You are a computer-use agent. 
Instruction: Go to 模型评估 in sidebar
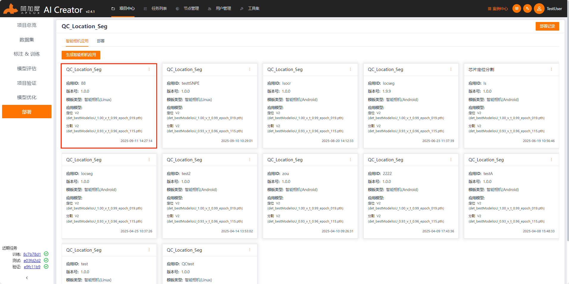point(27,69)
